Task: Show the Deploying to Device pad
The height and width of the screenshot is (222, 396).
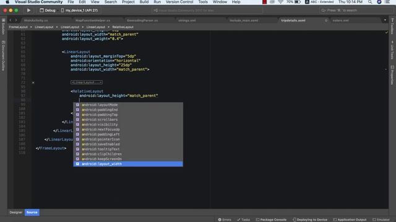Action: (310, 220)
